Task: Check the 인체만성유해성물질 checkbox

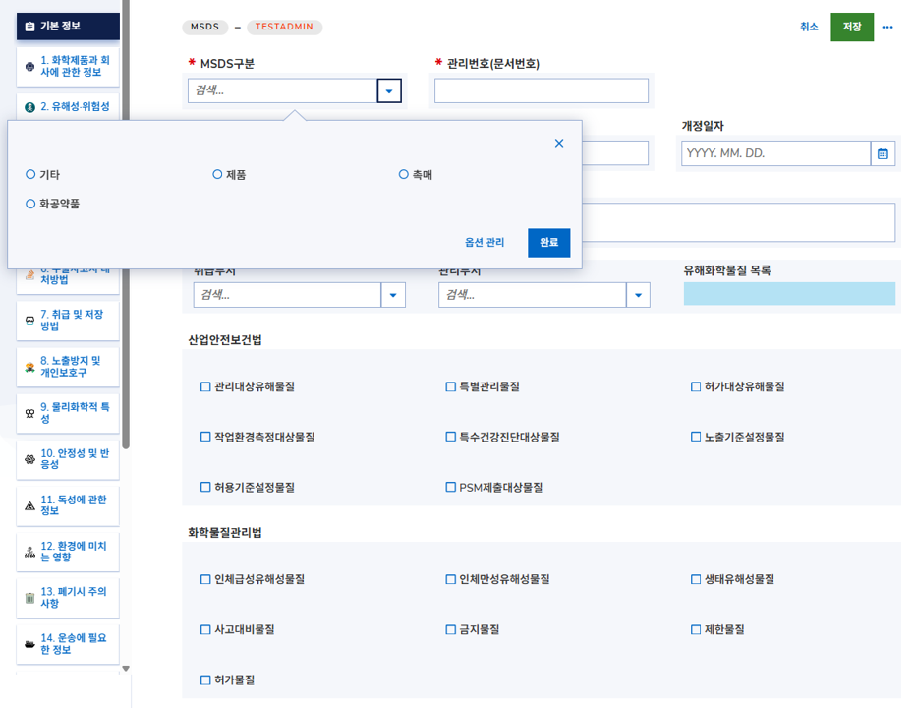Action: click(x=450, y=579)
